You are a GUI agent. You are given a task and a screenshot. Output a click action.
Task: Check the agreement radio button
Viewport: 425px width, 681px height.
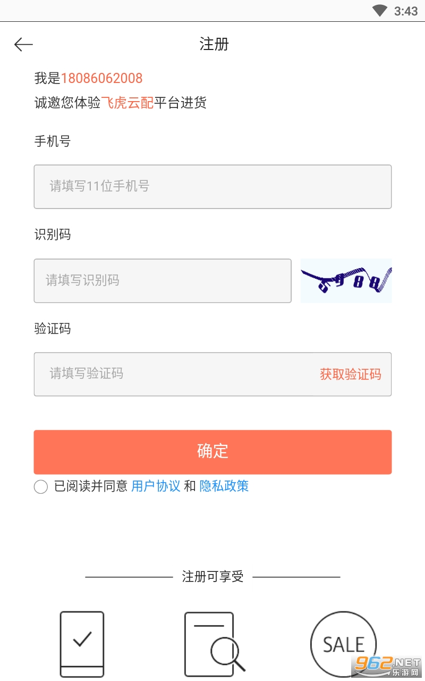[41, 486]
